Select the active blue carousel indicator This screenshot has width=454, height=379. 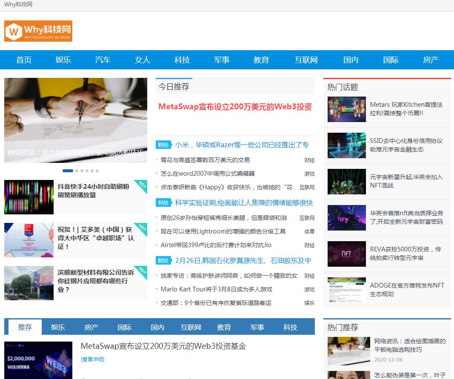coord(68,171)
